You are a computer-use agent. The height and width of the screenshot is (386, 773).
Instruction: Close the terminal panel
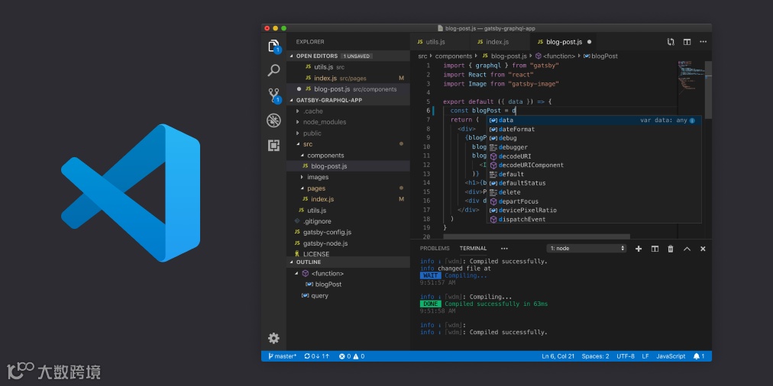[703, 249]
